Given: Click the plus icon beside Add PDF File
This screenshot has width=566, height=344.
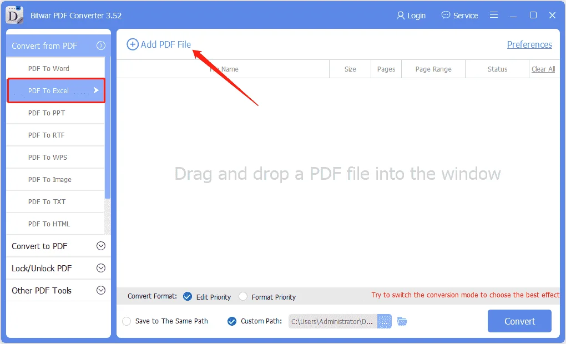Looking at the screenshot, I should [x=133, y=44].
